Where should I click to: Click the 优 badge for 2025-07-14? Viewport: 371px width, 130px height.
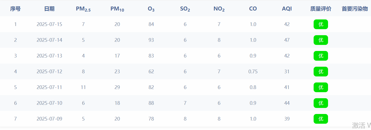click(321, 40)
